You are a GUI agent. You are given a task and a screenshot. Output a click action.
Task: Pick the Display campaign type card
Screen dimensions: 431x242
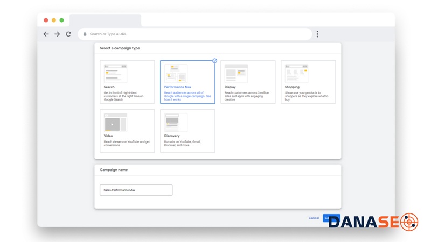coord(248,82)
